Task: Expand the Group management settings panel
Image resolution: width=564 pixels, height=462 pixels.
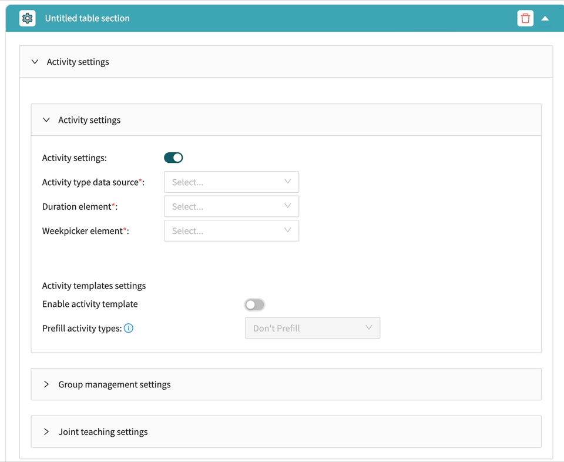Action: point(286,384)
